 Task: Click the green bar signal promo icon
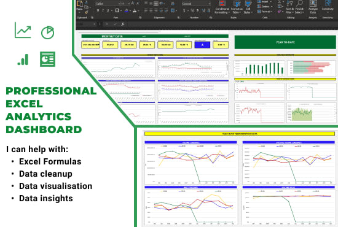point(23,60)
